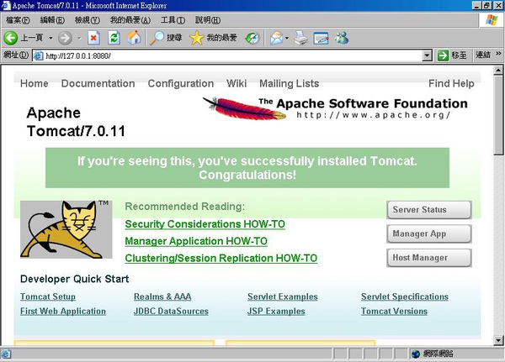Click the Internet zone globe icon in status bar

point(416,354)
